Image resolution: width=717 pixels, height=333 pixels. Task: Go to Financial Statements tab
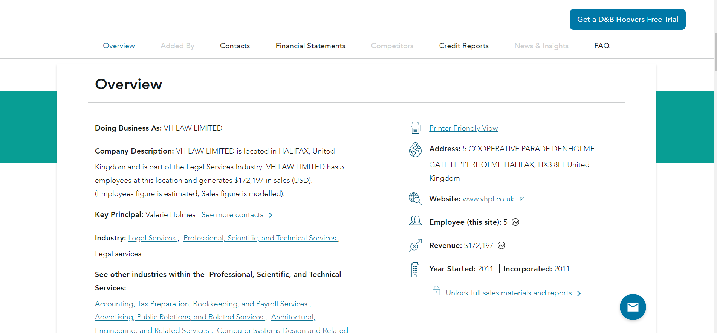pos(310,46)
